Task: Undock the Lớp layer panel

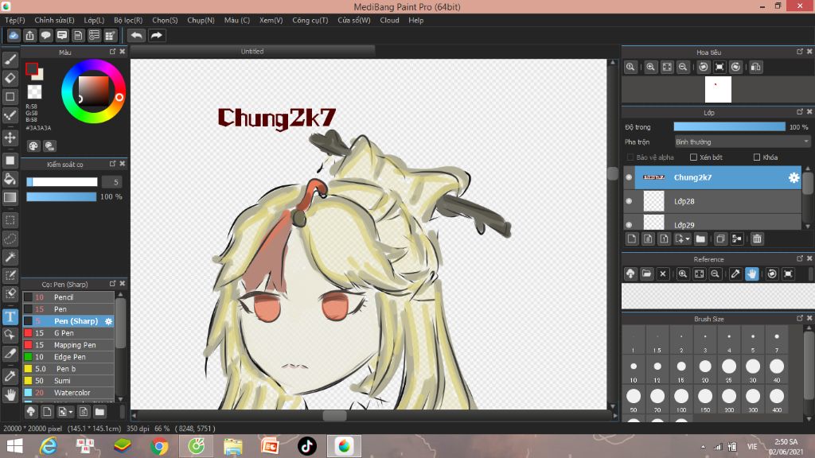Action: coord(799,112)
